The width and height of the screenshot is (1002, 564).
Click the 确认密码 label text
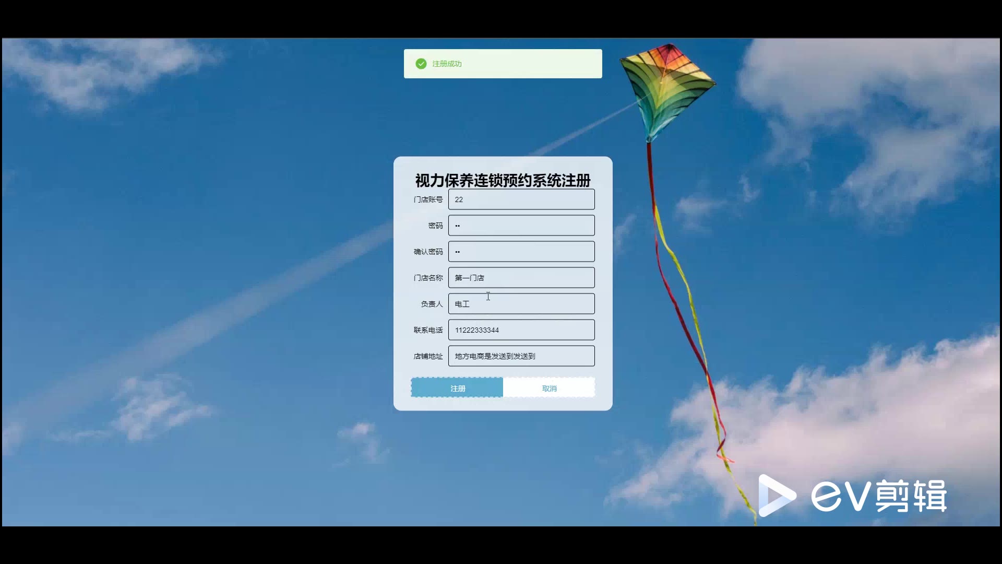pyautogui.click(x=428, y=252)
